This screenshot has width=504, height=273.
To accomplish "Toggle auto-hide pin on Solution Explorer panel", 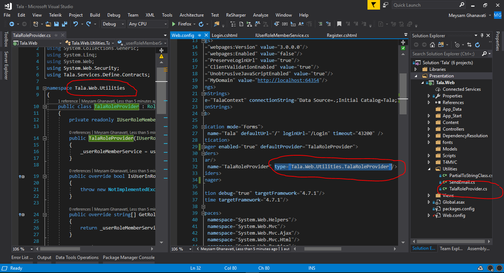I will [482, 35].
